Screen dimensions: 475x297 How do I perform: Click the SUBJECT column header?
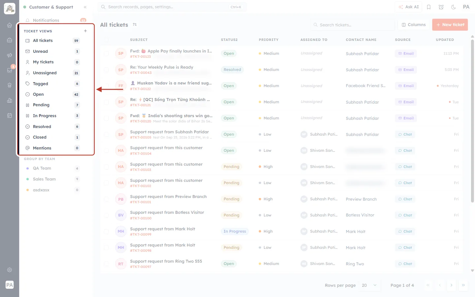click(x=139, y=40)
